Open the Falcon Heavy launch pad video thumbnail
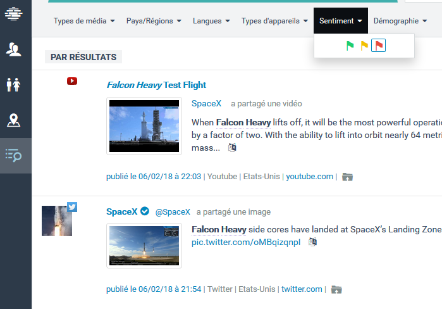 [144, 126]
